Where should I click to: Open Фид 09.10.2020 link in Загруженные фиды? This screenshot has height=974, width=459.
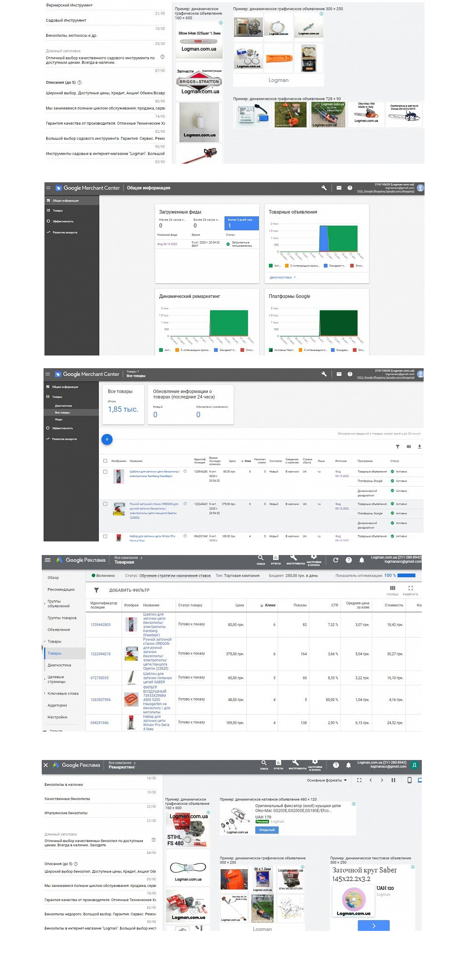tap(167, 244)
